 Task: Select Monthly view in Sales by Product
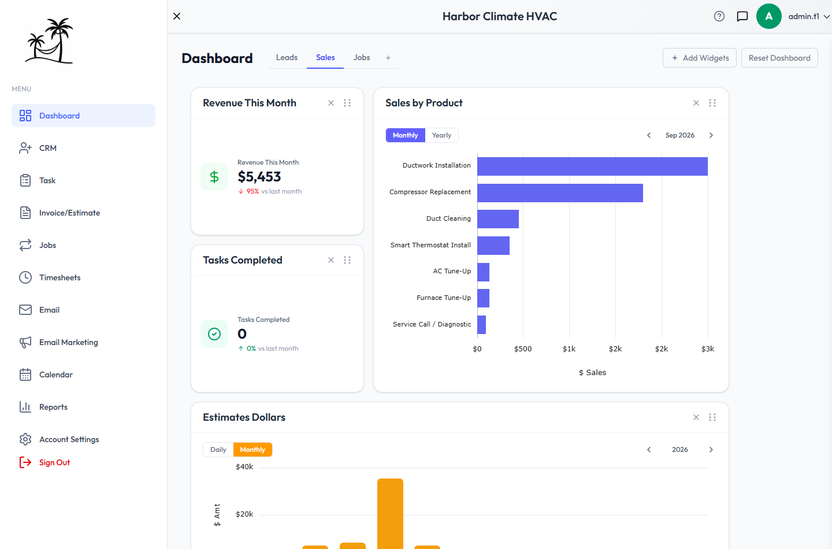pos(405,135)
